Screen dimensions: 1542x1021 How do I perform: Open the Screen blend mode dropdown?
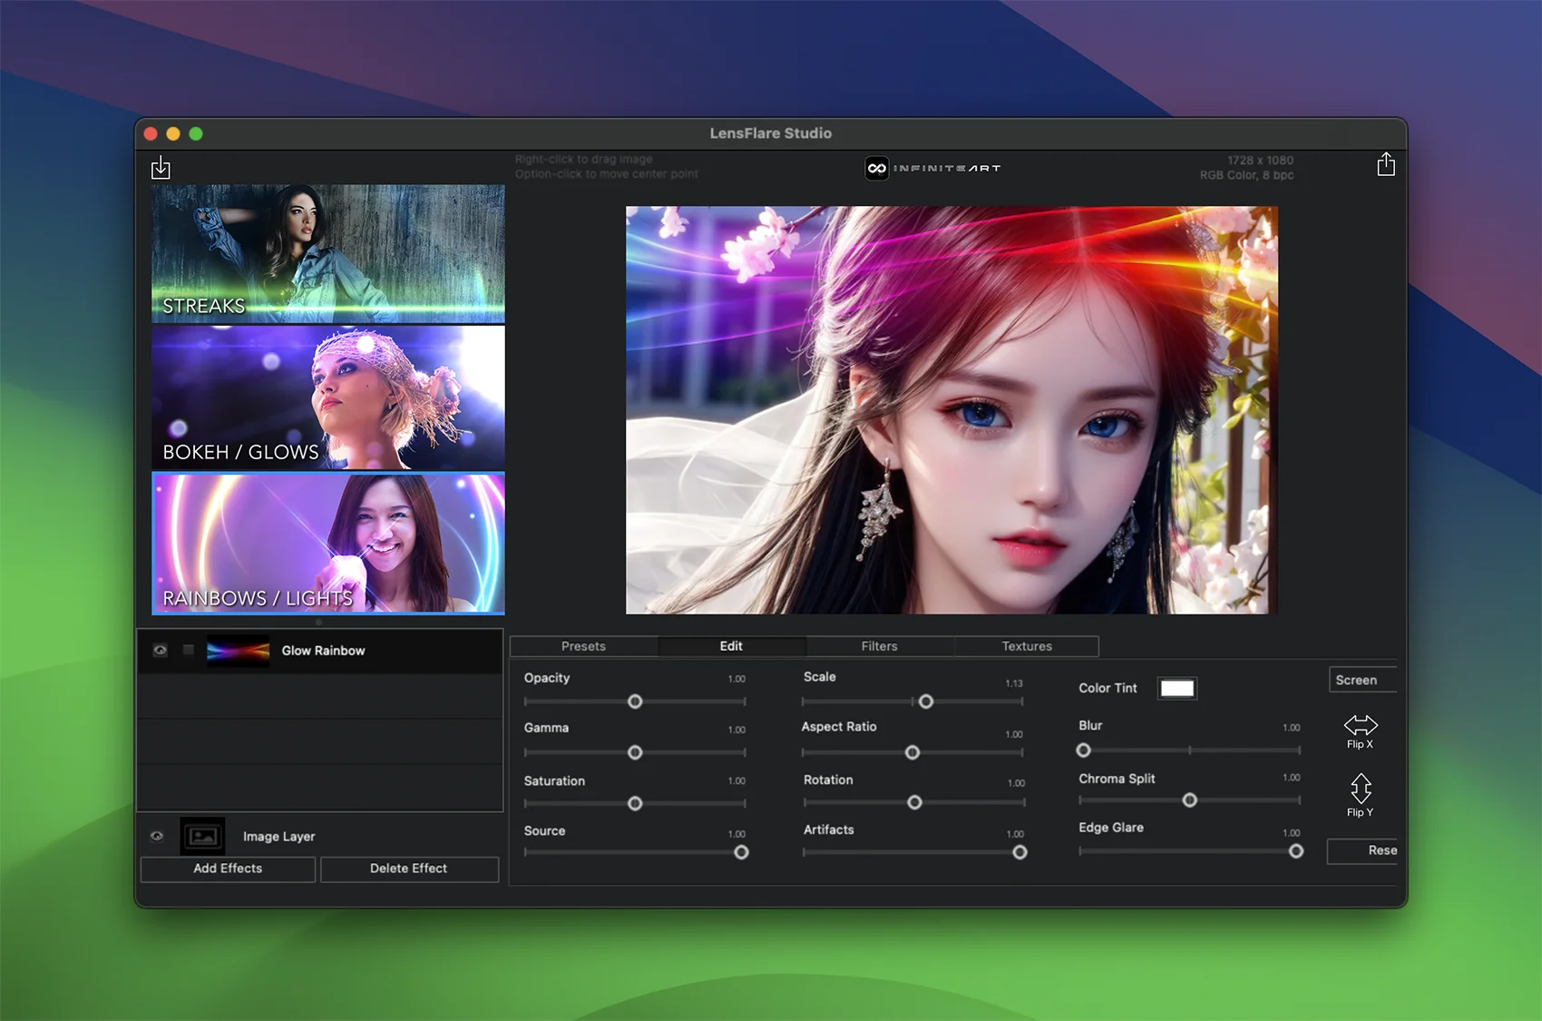[1362, 680]
